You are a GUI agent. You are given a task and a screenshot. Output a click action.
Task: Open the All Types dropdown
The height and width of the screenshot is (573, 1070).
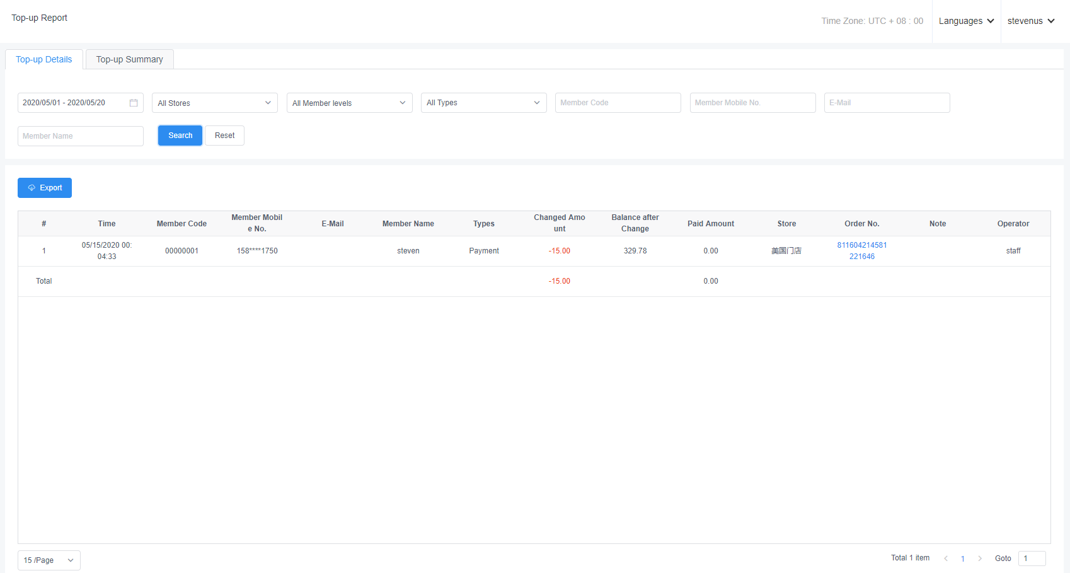tap(483, 103)
